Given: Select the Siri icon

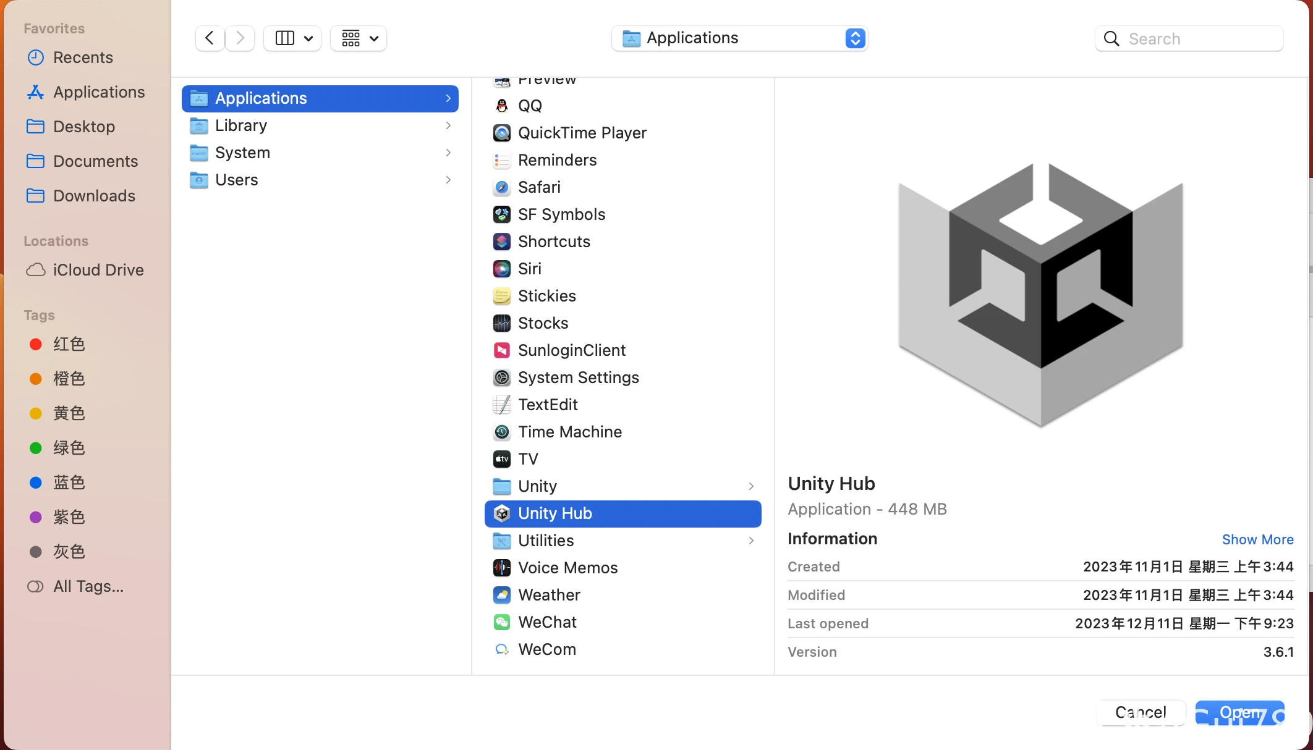Looking at the screenshot, I should 502,268.
